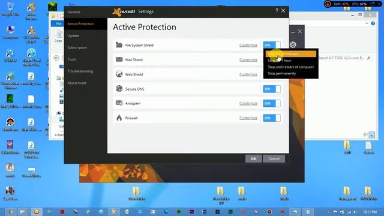This screenshot has width=384, height=216.
Task: Click the Explorer window blue help icon
Action: [373, 23]
